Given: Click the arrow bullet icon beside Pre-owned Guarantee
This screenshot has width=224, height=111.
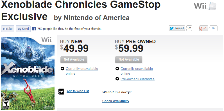Looking at the screenshot, I should (x=117, y=79).
